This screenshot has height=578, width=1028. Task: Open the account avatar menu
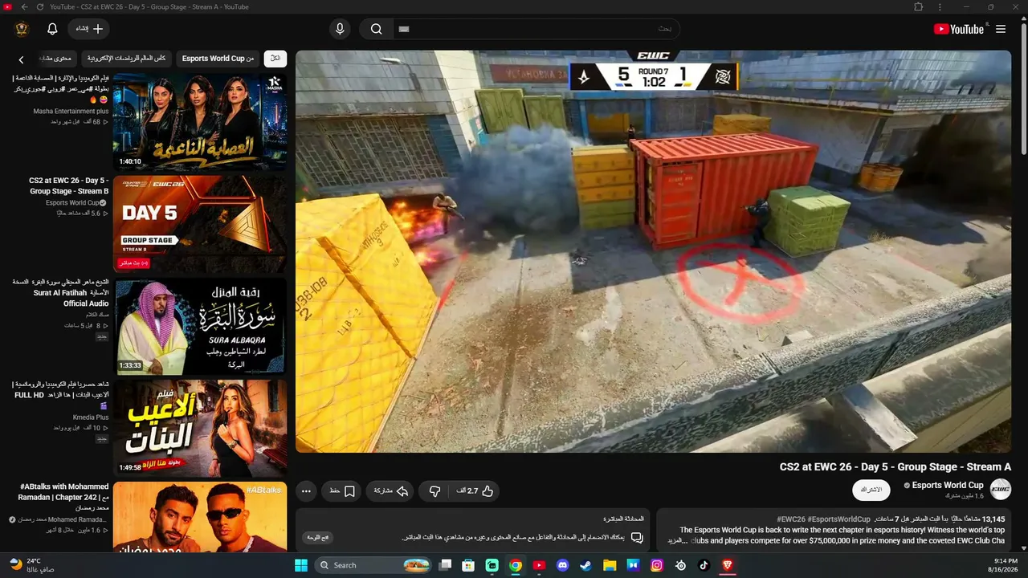pos(22,29)
